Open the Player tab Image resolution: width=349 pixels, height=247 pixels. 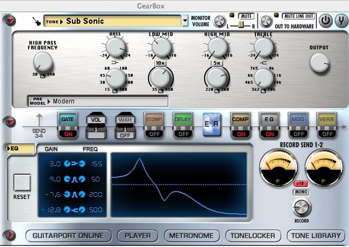coord(137,236)
